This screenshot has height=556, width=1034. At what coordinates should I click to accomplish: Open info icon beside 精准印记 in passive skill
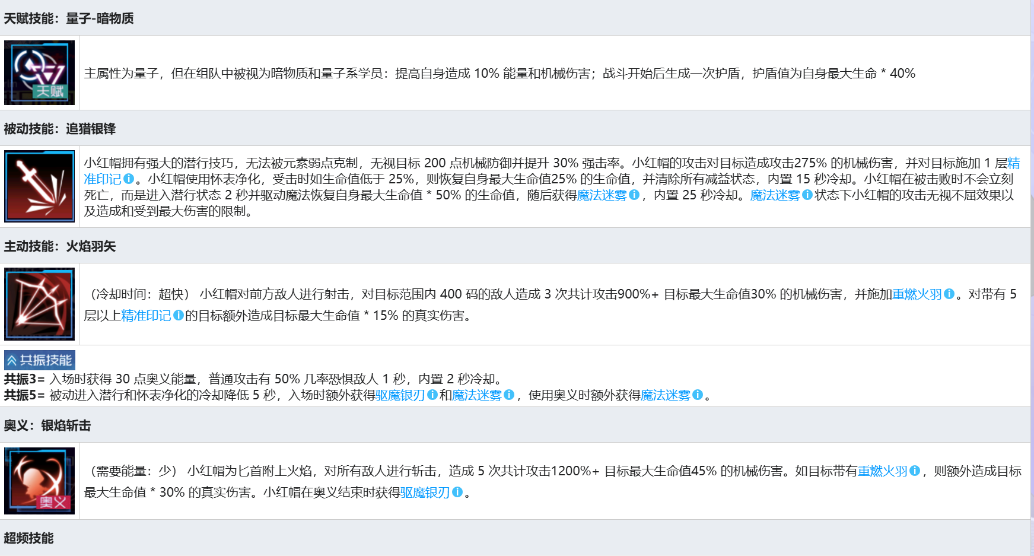(128, 179)
